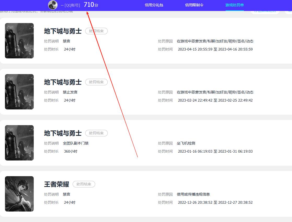Click the QQ profile avatar icon
292x222 pixels.
[53, 5]
